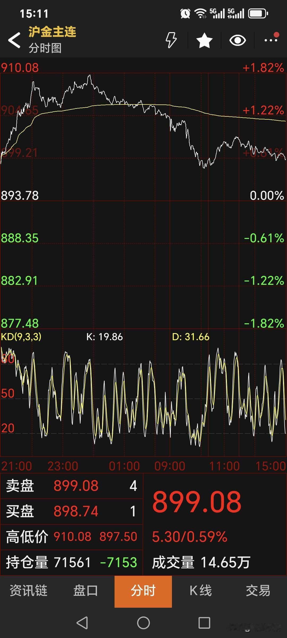Screen dimensions: 287x638
Task: Tap the back arrow icon
Action: point(14,40)
